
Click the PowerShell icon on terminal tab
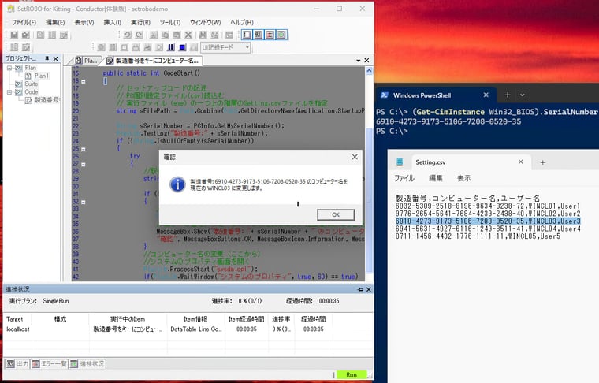385,95
